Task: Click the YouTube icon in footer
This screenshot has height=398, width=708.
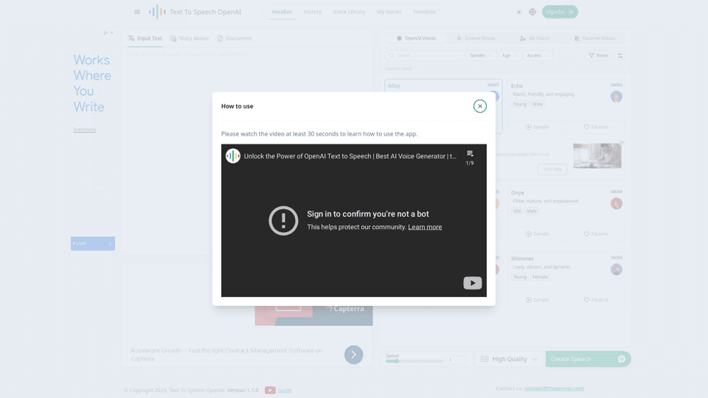Action: tap(270, 391)
